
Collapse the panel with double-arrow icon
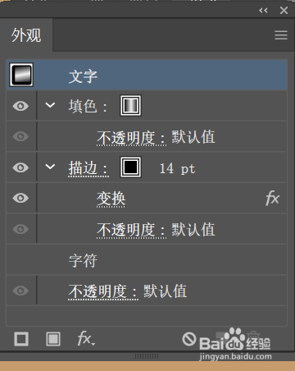[263, 11]
